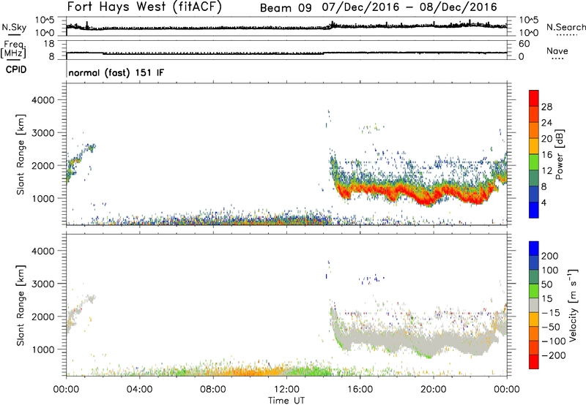Click the "04:00" time axis label
This screenshot has height=405, width=586.
[139, 390]
